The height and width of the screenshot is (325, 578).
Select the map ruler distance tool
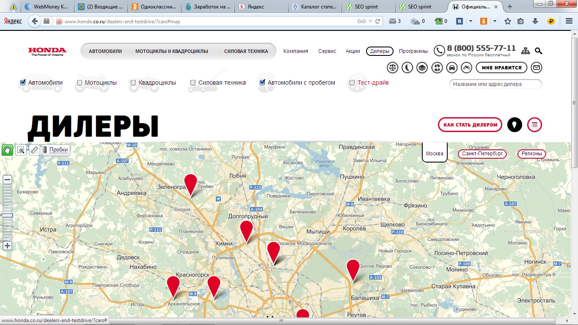pos(34,150)
